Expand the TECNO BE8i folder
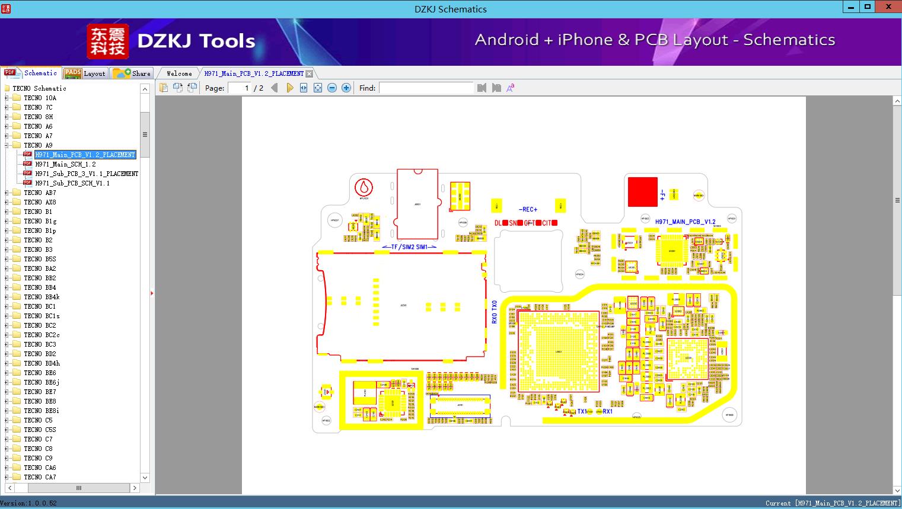Image resolution: width=902 pixels, height=509 pixels. 7,411
